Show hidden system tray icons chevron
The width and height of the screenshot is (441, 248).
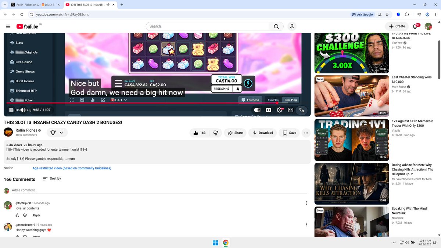coord(394,242)
